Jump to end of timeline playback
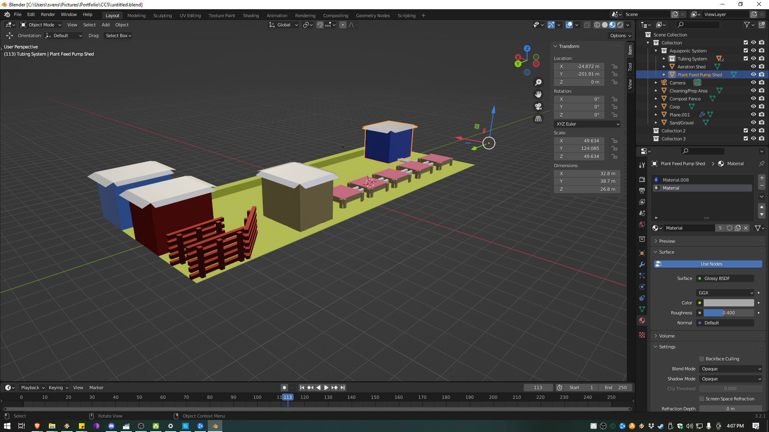The image size is (769, 432). tap(342, 387)
